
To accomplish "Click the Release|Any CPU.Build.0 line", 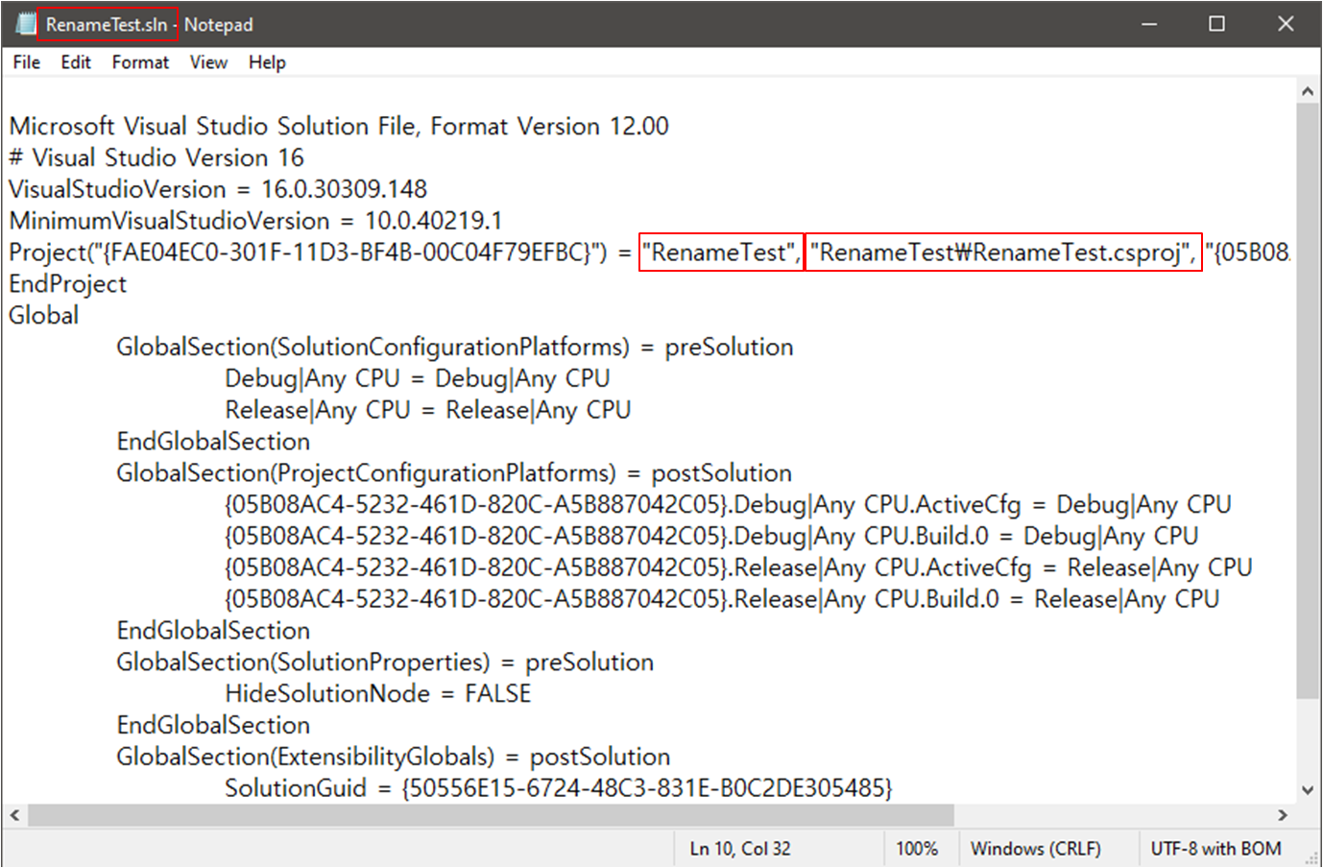I will pyautogui.click(x=722, y=599).
